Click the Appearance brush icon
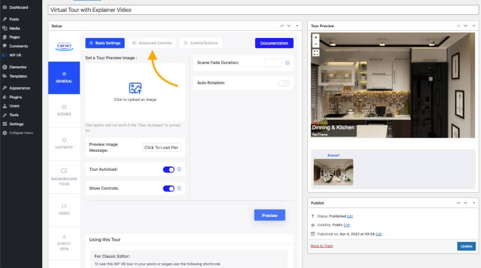481x268 pixels. (x=5, y=88)
